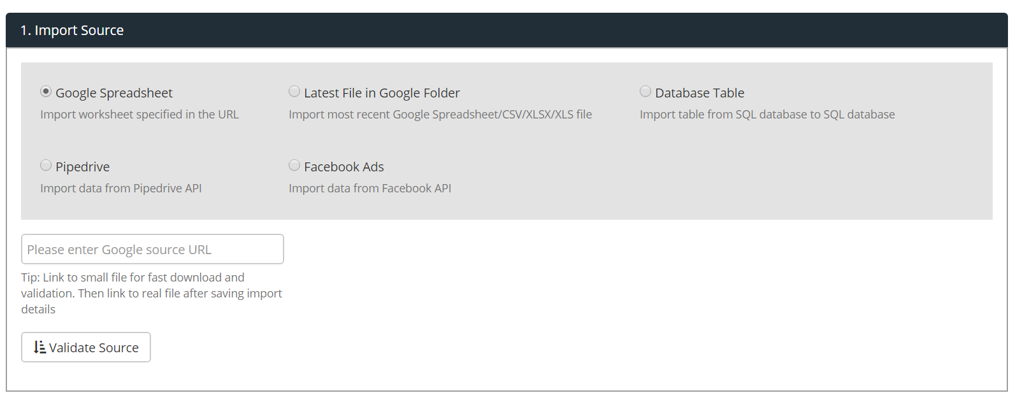This screenshot has height=400, width=1015.
Task: Select the Facebook Ads import source
Action: pos(294,165)
